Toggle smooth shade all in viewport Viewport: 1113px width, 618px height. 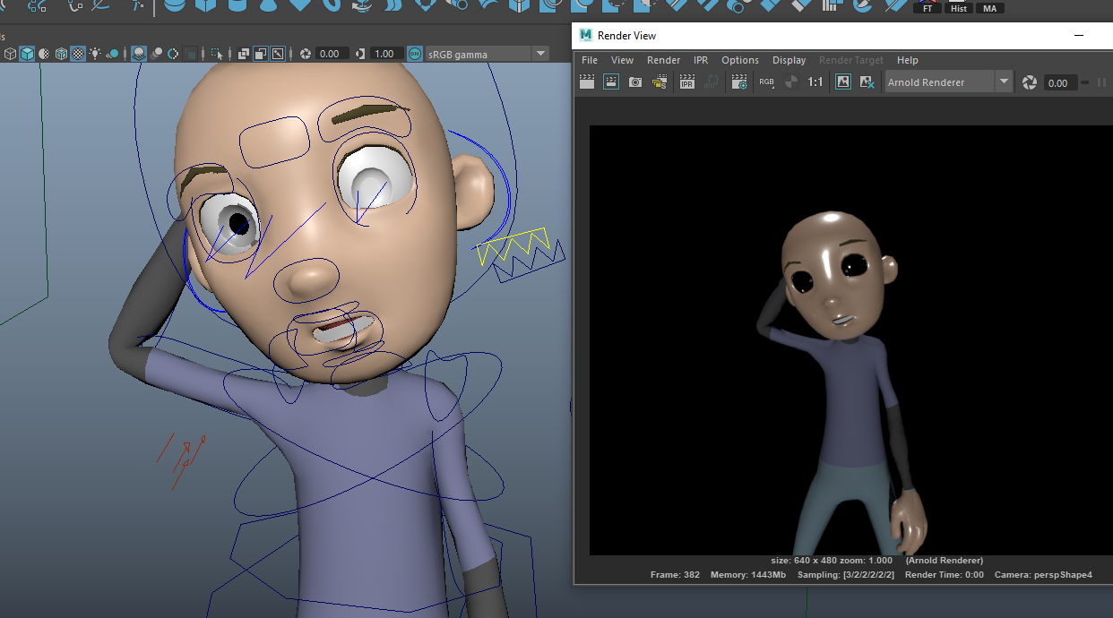(27, 54)
